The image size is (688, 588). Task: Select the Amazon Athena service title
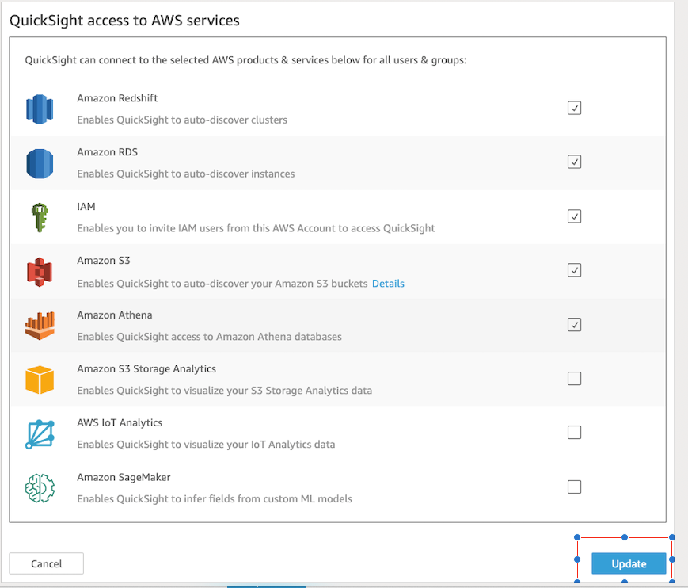point(114,315)
